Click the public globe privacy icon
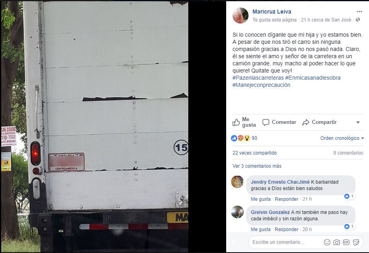This screenshot has height=253, width=369. click(358, 20)
